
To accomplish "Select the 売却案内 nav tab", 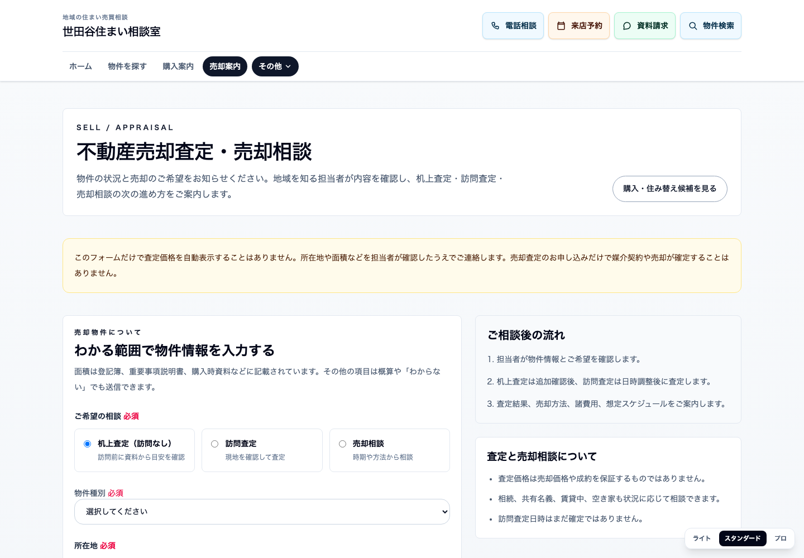I will click(x=225, y=66).
